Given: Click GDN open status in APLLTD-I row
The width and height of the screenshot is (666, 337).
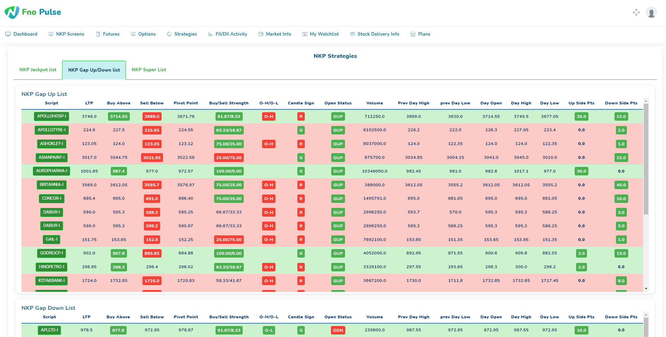Looking at the screenshot, I should (338, 330).
